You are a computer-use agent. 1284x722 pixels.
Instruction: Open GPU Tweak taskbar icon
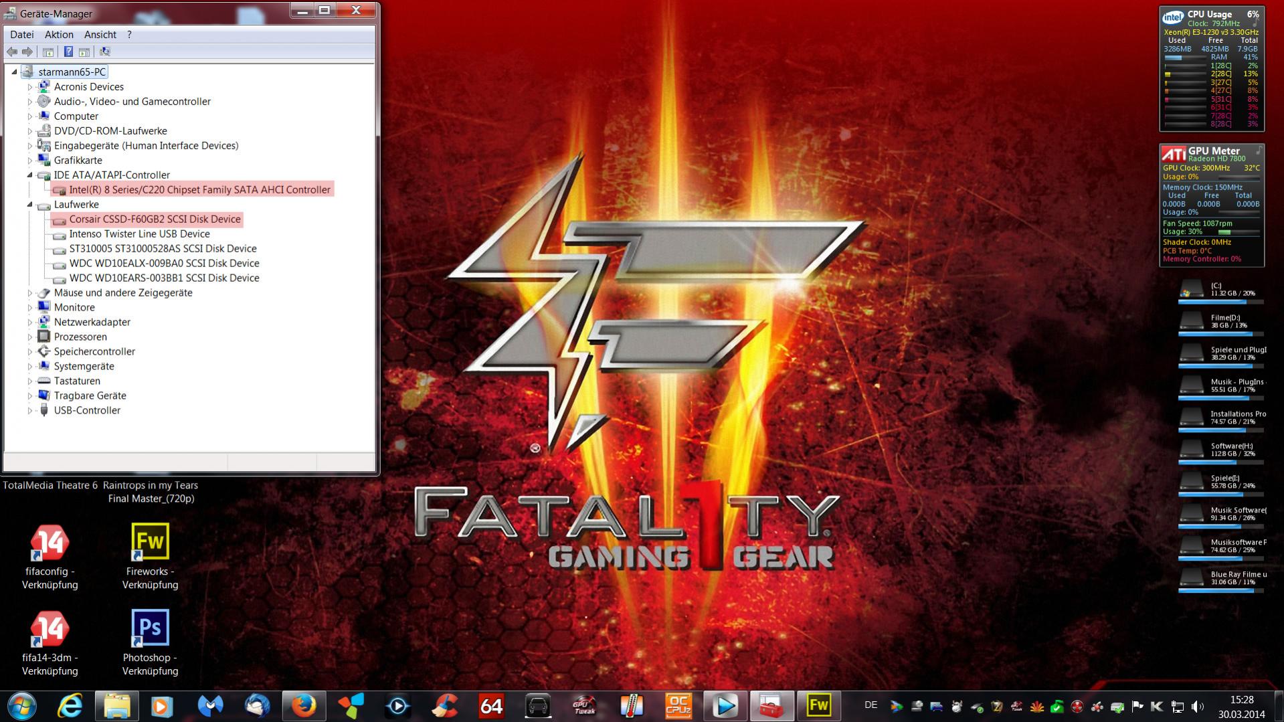click(x=584, y=706)
